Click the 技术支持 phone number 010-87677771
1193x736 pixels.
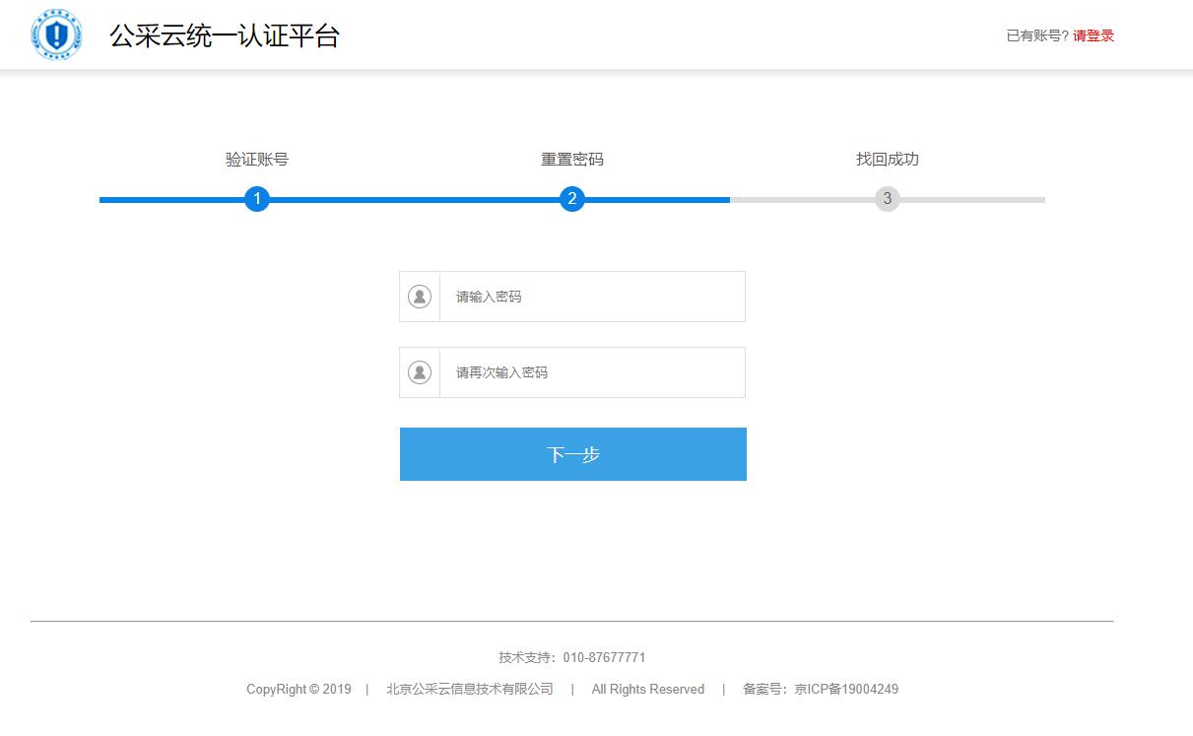(x=604, y=657)
